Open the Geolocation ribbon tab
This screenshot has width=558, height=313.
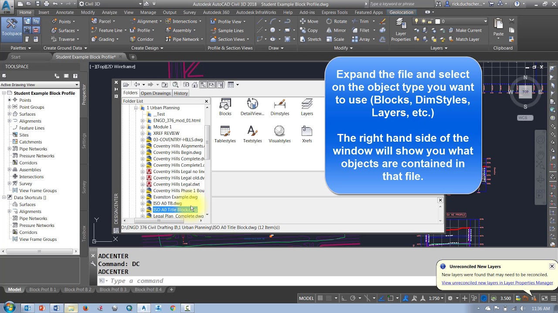point(401,12)
